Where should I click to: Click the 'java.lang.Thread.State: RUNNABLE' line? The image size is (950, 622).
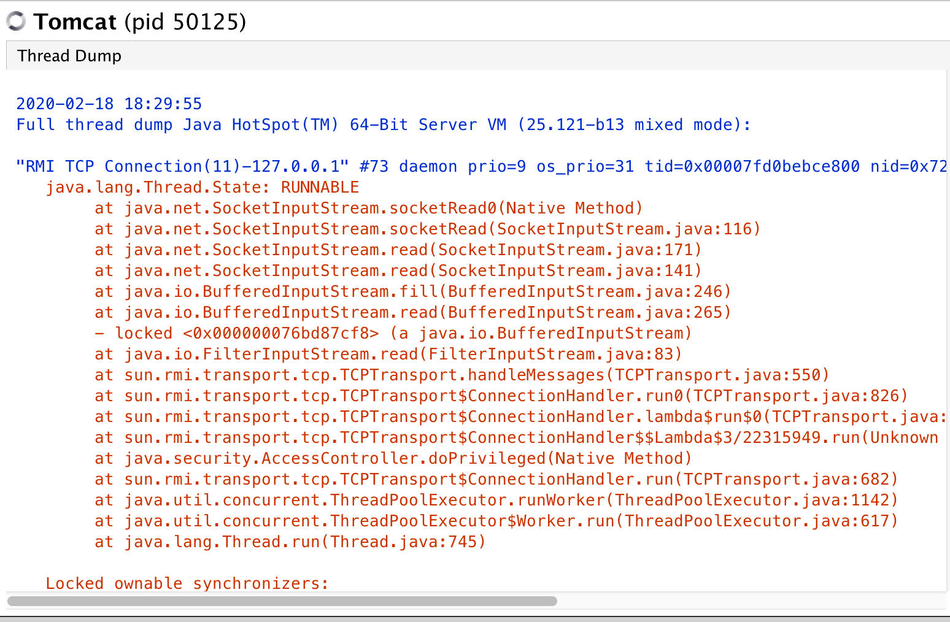[x=203, y=187]
